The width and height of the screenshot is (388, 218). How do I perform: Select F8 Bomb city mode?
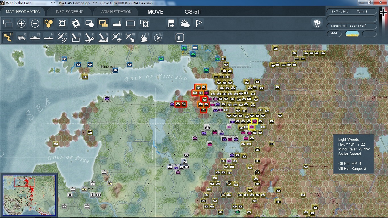coord(103,37)
